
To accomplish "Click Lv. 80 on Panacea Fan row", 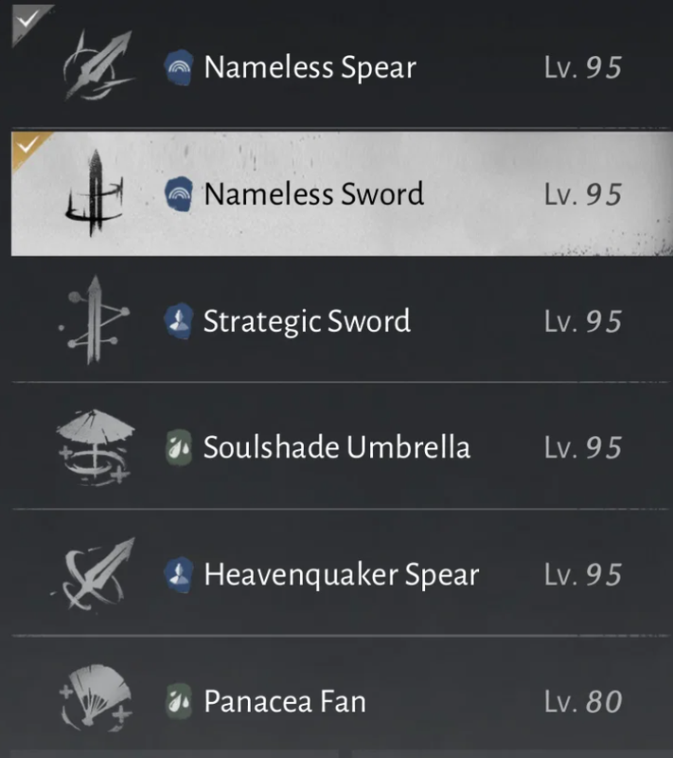I will pyautogui.click(x=583, y=701).
